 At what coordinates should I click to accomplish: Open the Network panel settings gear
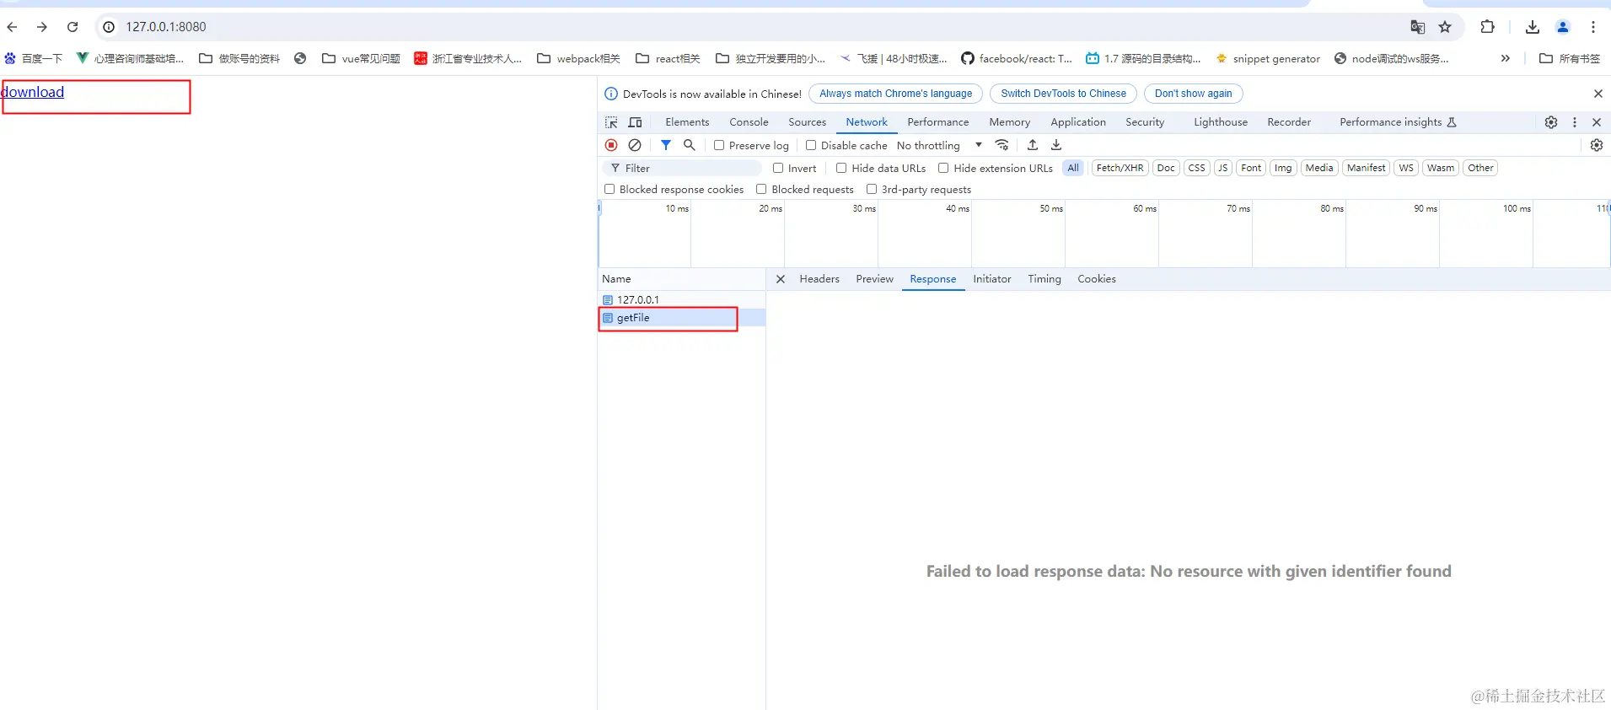click(x=1597, y=145)
